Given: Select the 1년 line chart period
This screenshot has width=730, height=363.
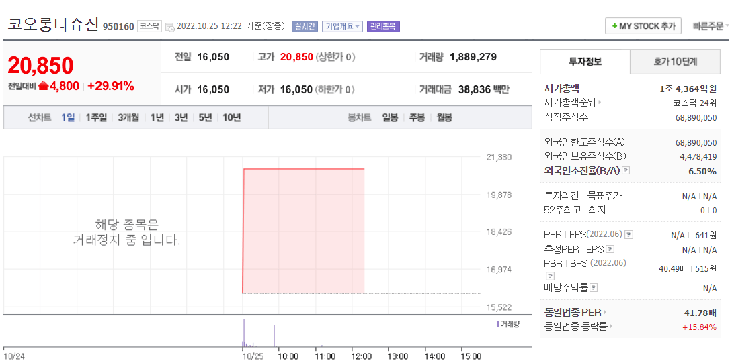Looking at the screenshot, I should pyautogui.click(x=157, y=117).
